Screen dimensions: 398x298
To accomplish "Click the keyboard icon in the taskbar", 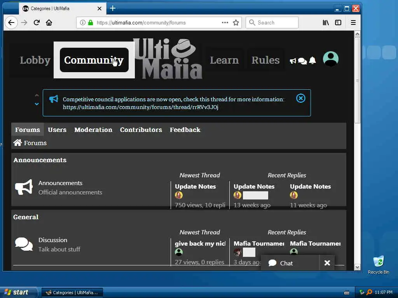I will 347,293.
